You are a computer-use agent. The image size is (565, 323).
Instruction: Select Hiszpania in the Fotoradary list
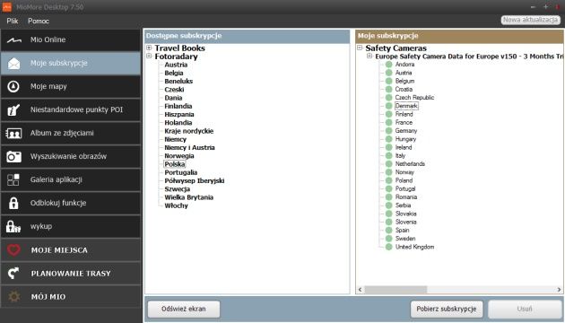click(x=179, y=114)
